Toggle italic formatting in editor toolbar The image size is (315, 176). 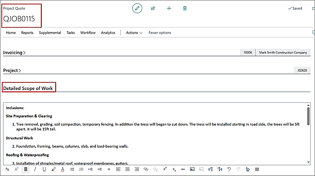pos(35,169)
